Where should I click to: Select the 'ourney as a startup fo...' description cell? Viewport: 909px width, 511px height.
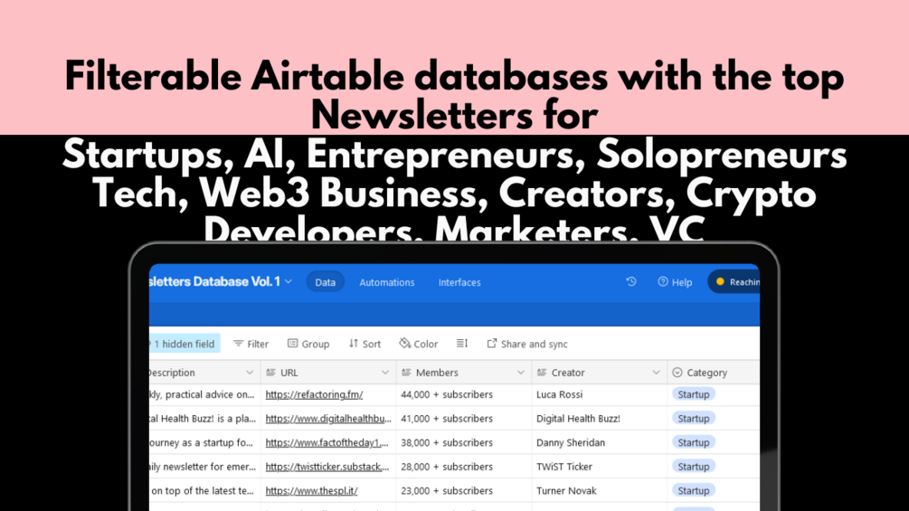click(204, 442)
